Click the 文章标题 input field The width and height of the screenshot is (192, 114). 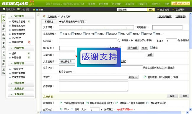click(x=96, y=27)
